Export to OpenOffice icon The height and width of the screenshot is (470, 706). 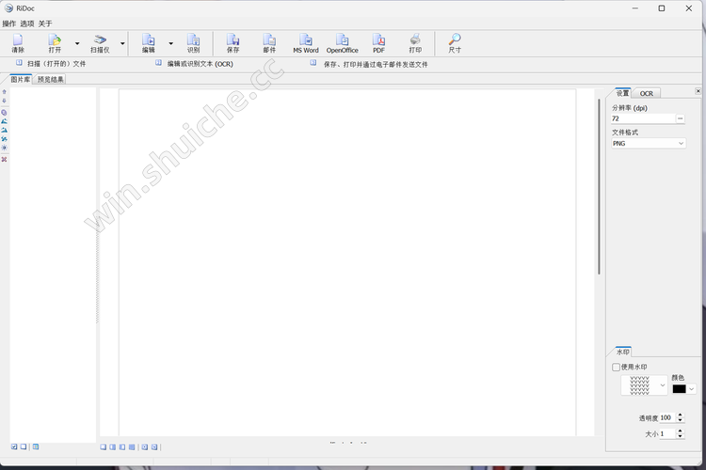(x=342, y=42)
